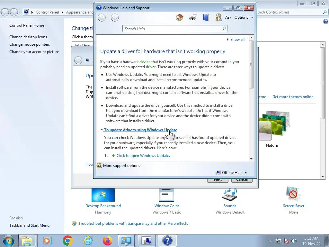Click the Ask menu item in Help

[228, 17]
